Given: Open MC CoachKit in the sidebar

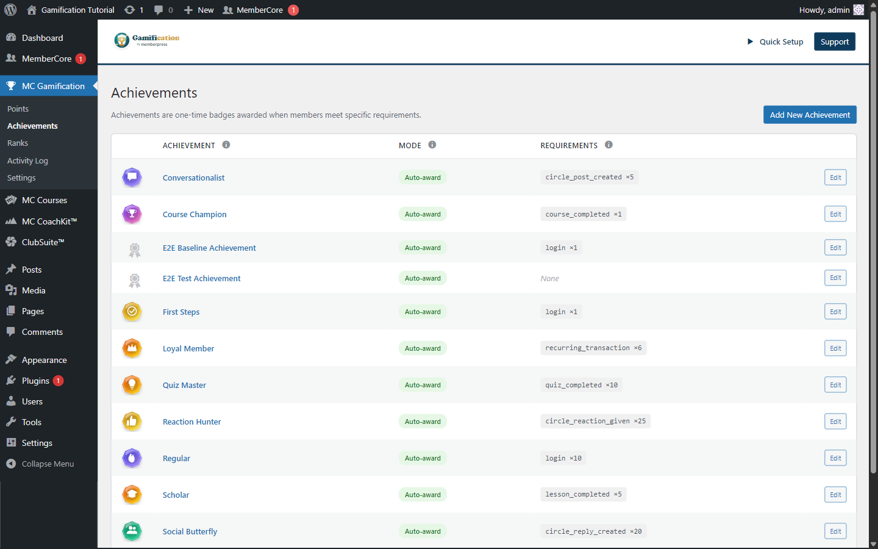Looking at the screenshot, I should pos(49,221).
